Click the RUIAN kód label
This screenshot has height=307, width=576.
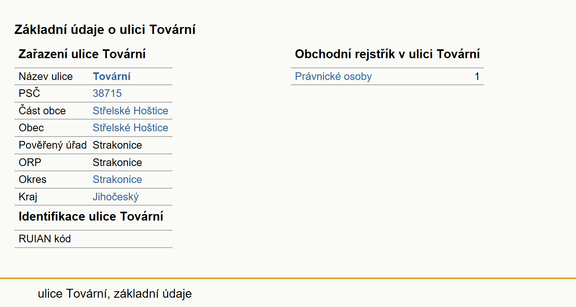tap(45, 239)
